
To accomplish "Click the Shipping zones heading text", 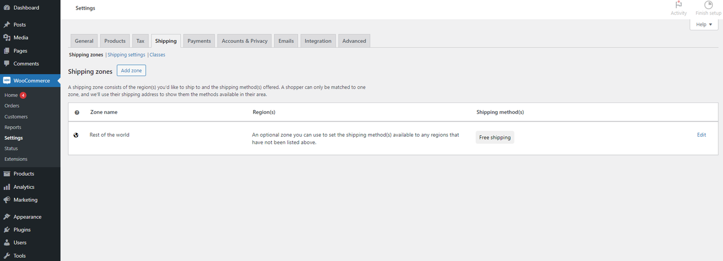I will [90, 72].
